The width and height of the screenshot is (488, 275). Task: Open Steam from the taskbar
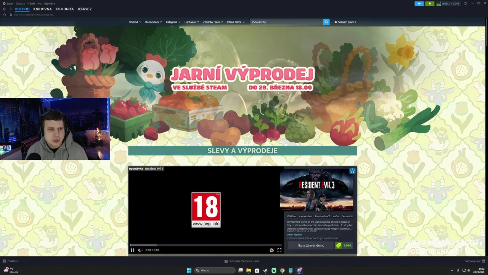pyautogui.click(x=265, y=270)
